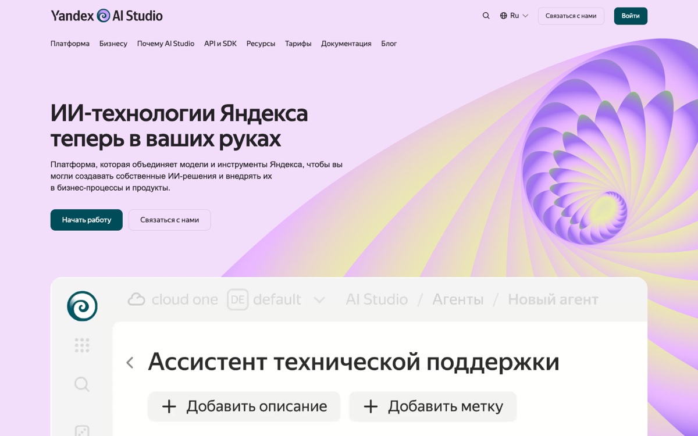Click the Агенты breadcrumb
The height and width of the screenshot is (436, 698).
point(458,299)
